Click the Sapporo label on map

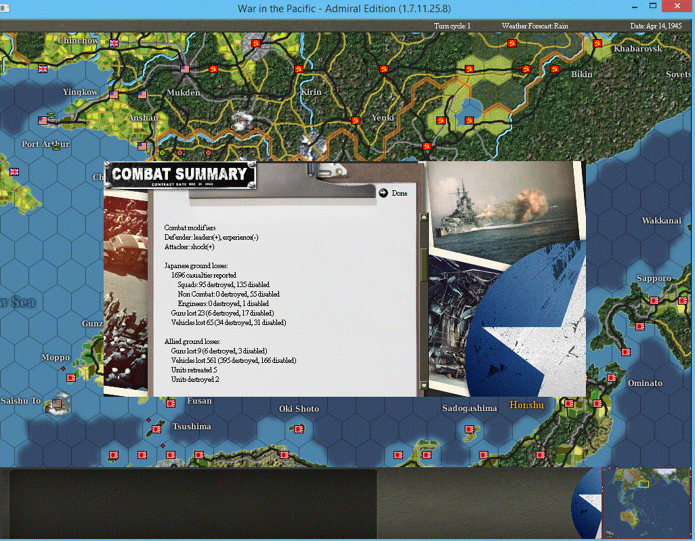coord(654,278)
